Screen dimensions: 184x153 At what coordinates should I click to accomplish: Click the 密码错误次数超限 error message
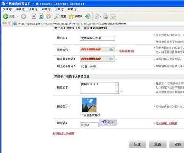point(63,133)
